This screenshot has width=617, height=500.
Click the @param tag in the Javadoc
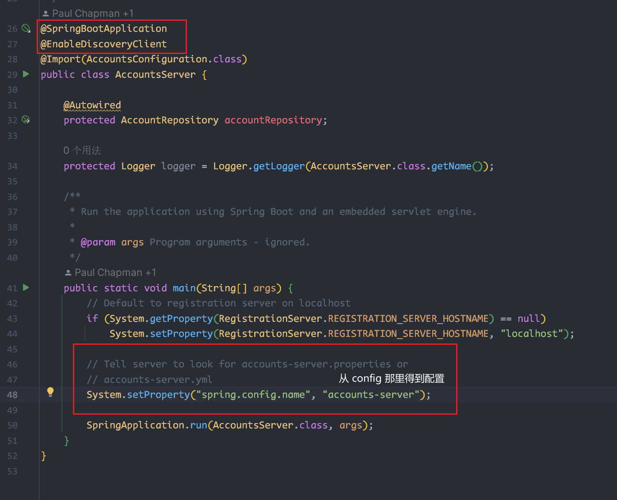pyautogui.click(x=98, y=242)
